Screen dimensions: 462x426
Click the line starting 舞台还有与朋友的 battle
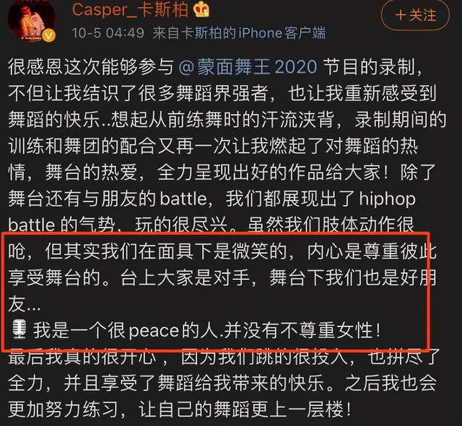pyautogui.click(x=212, y=199)
